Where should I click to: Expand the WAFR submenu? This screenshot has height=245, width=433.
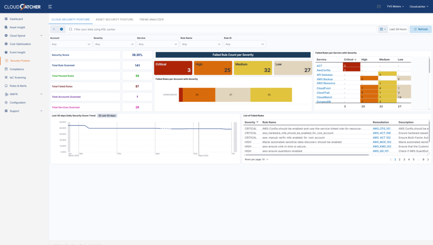pos(41,94)
